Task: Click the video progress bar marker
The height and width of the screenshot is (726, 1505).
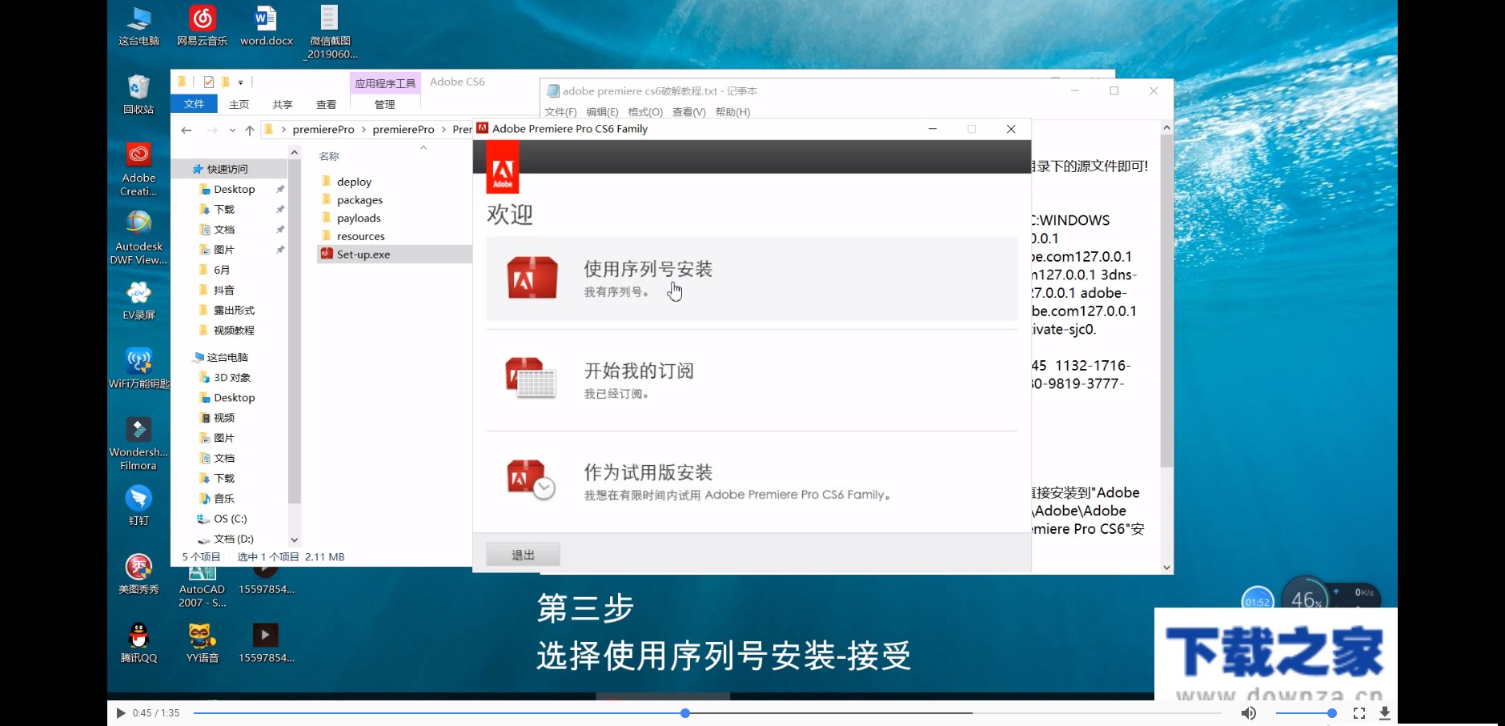Action: point(684,712)
